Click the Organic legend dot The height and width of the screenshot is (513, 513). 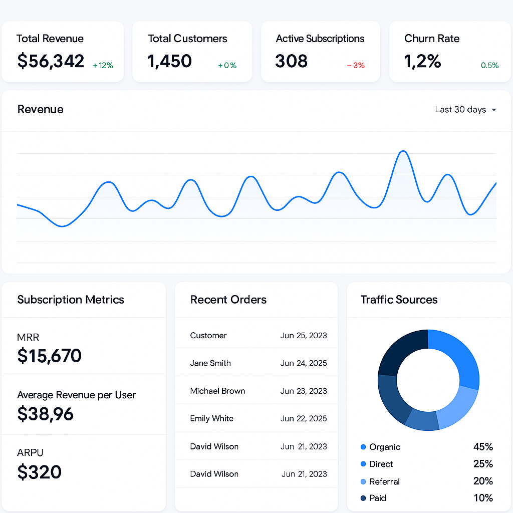coord(363,447)
